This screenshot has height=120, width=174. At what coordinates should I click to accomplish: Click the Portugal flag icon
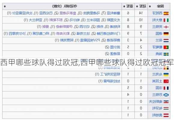(x=166, y=47)
